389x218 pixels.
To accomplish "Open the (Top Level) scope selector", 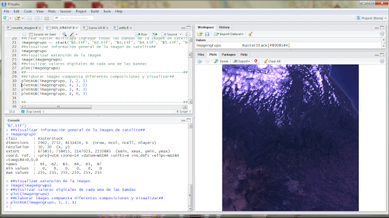I will tap(33, 111).
